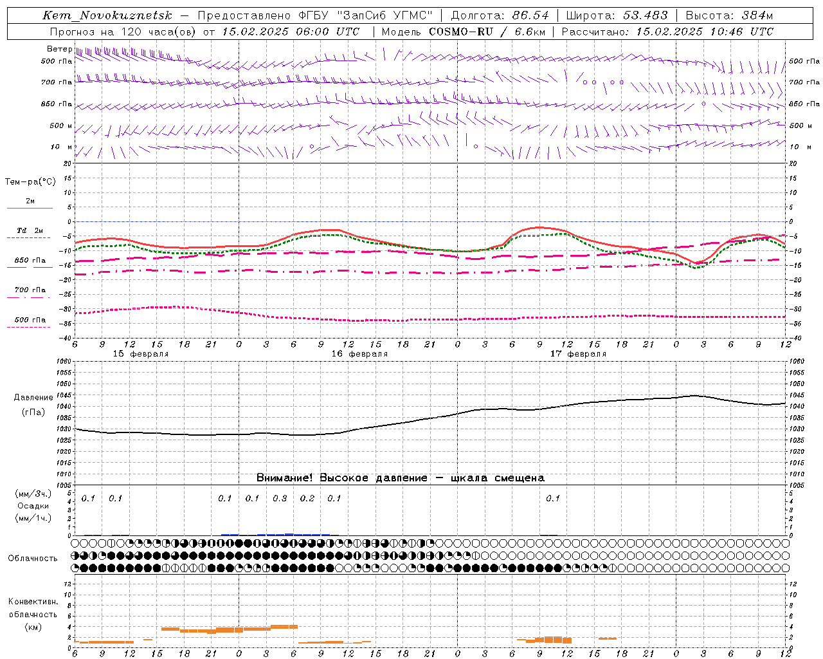Click the calculation time 15.02.2025 10:46 UTC
The width and height of the screenshot is (823, 659).
click(705, 32)
